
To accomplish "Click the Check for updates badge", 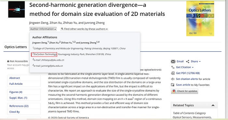I will pyautogui.click(x=184, y=91).
